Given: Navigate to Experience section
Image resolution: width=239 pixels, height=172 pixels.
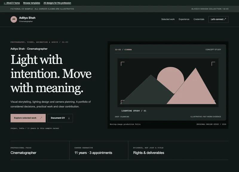Looking at the screenshot, I should [x=184, y=19].
